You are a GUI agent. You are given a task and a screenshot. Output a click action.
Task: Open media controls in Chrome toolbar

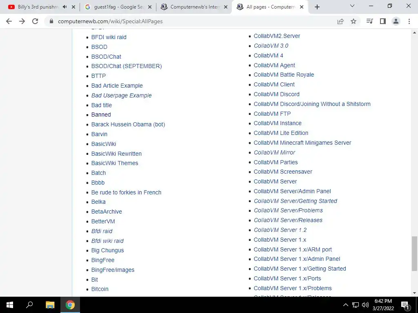(369, 21)
